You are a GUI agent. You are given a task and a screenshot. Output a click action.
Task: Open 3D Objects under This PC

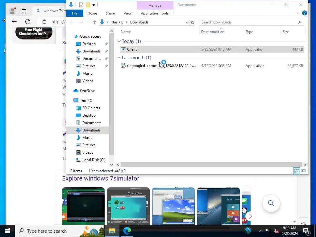[91, 108]
